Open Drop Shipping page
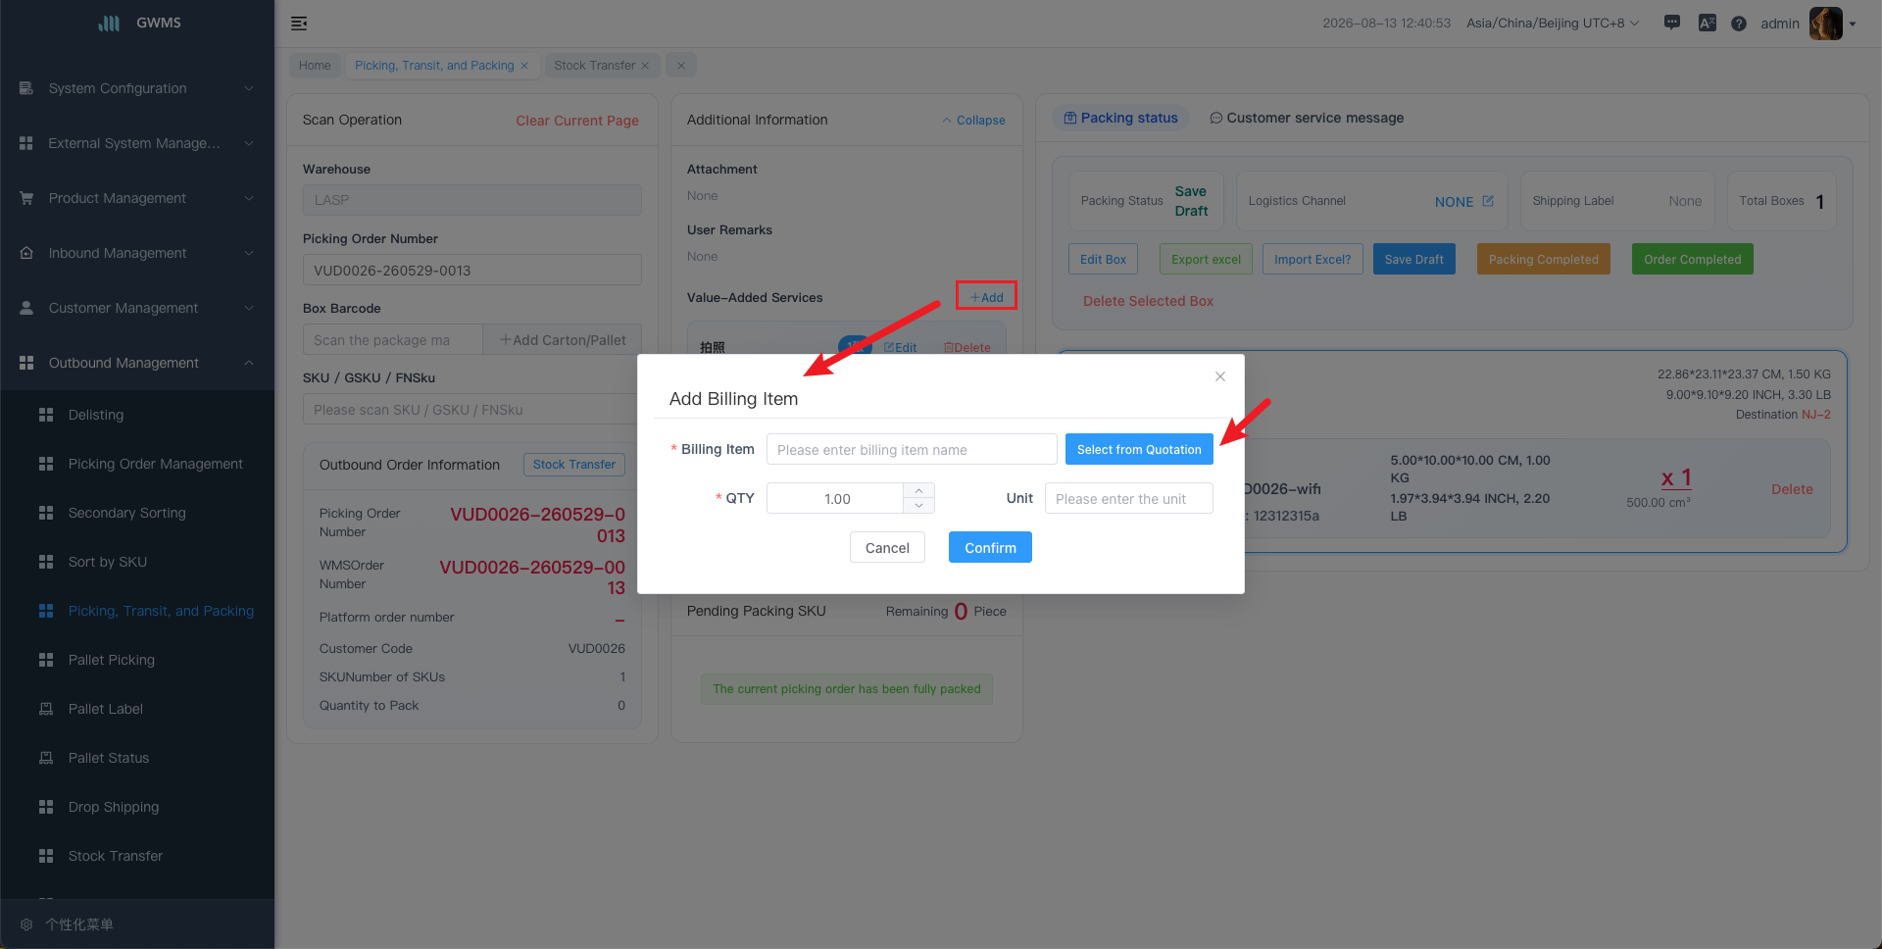This screenshot has height=949, width=1882. tap(137, 807)
